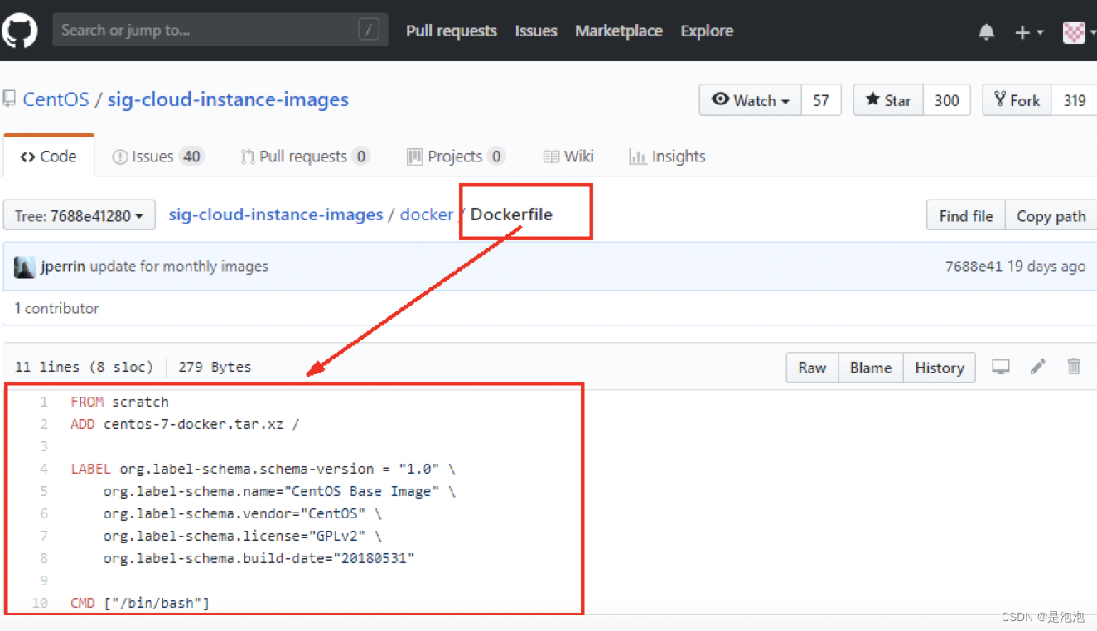Open the Blame view

pyautogui.click(x=871, y=368)
